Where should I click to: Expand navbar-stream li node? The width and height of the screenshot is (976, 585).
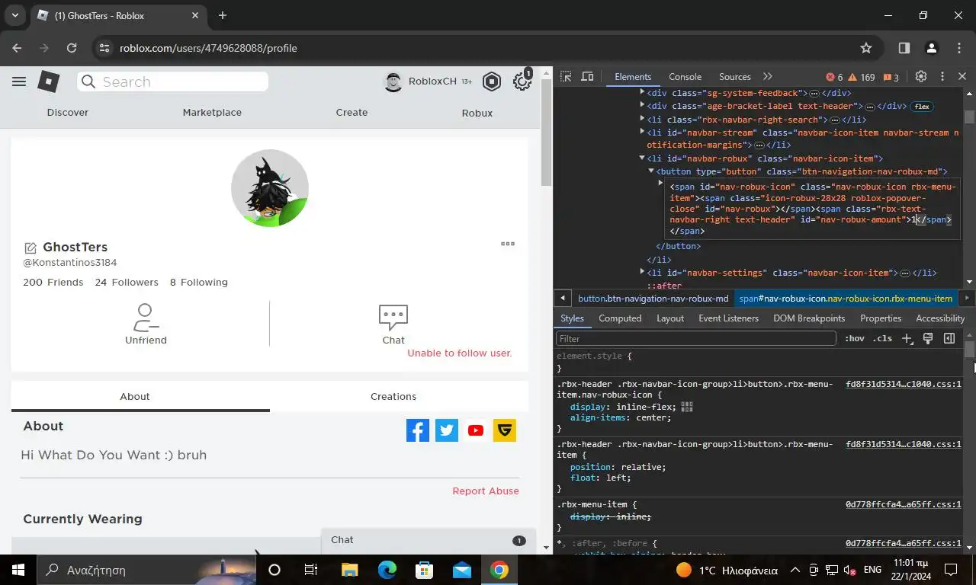coord(642,132)
